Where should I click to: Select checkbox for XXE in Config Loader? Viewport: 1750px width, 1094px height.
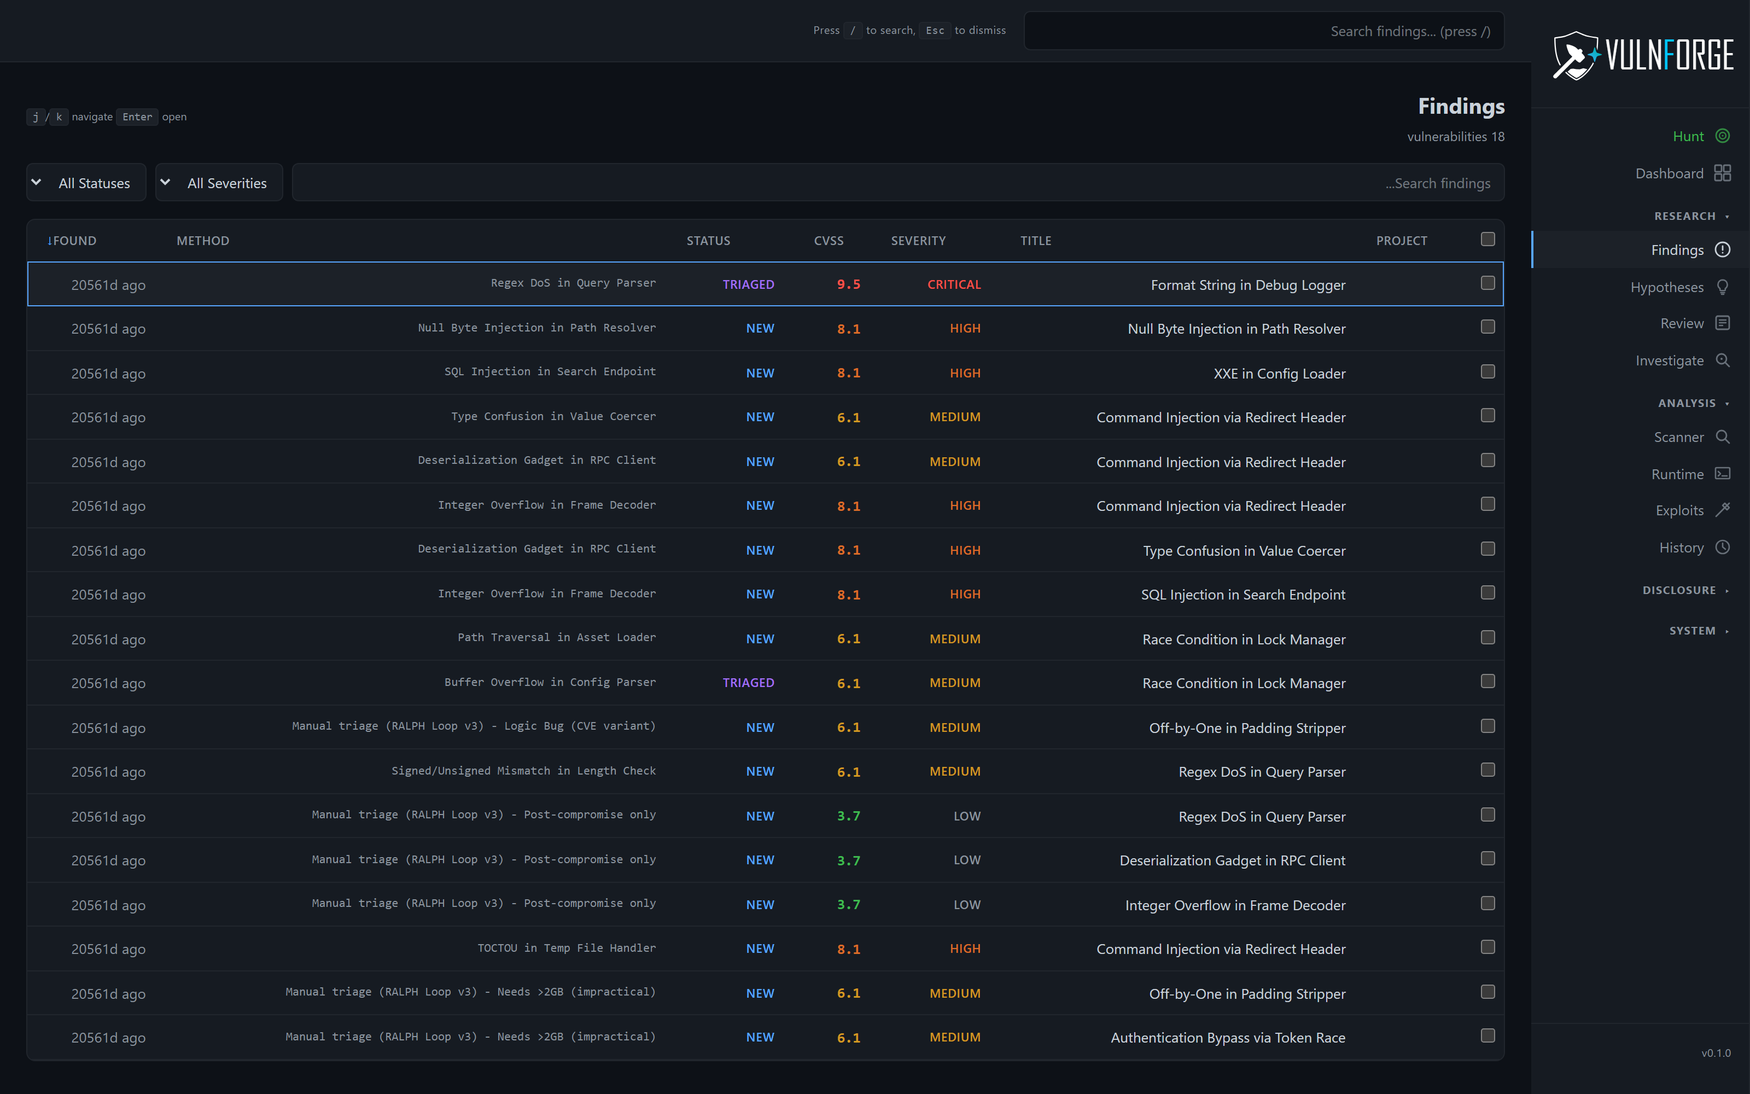coord(1487,372)
